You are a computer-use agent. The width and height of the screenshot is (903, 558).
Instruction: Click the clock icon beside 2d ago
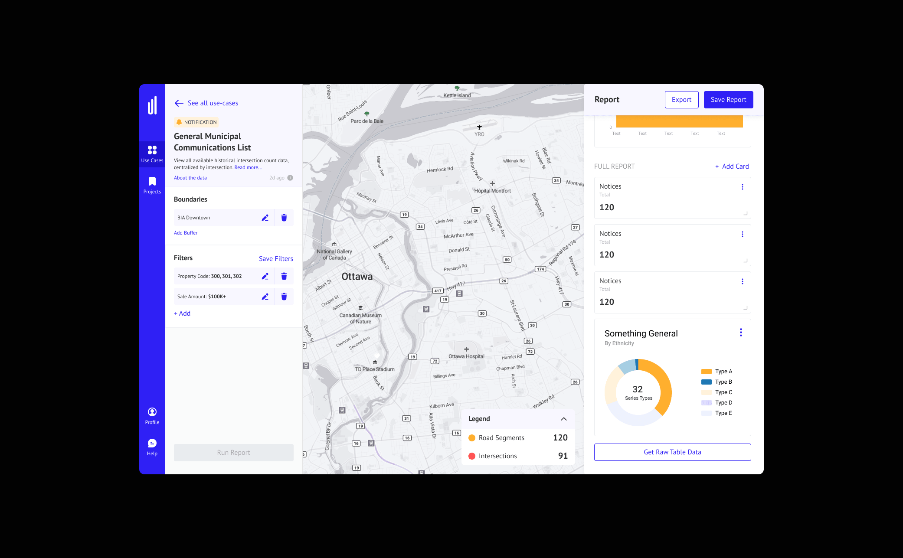click(x=290, y=178)
